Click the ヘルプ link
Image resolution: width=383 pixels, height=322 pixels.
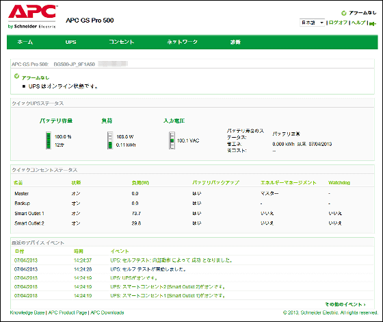point(358,23)
